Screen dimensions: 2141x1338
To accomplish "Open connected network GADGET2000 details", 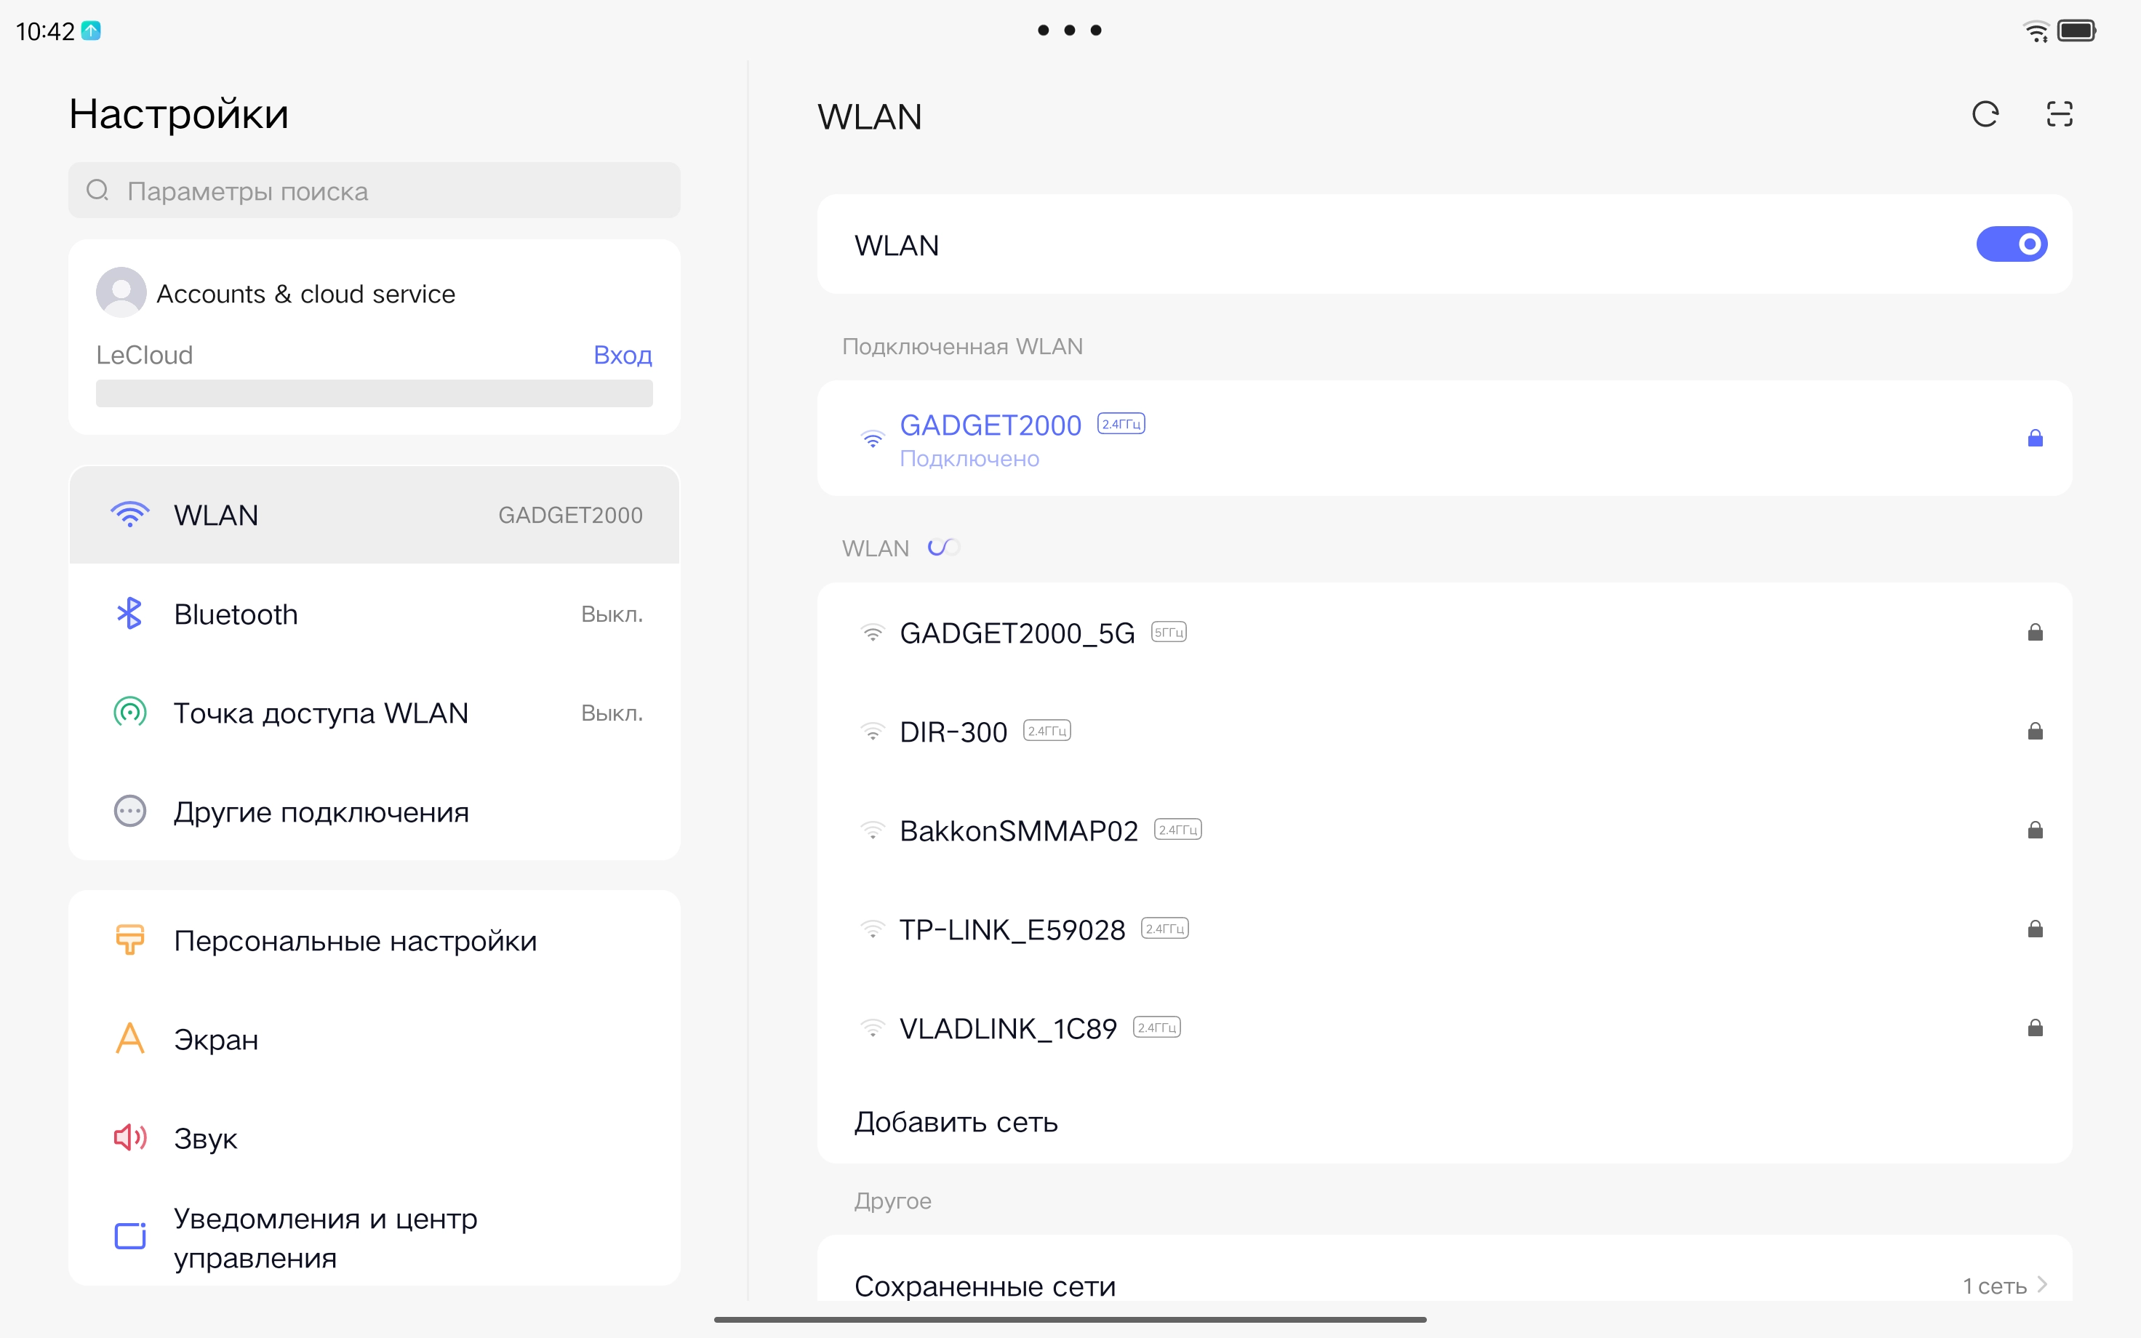I will 1444,439.
